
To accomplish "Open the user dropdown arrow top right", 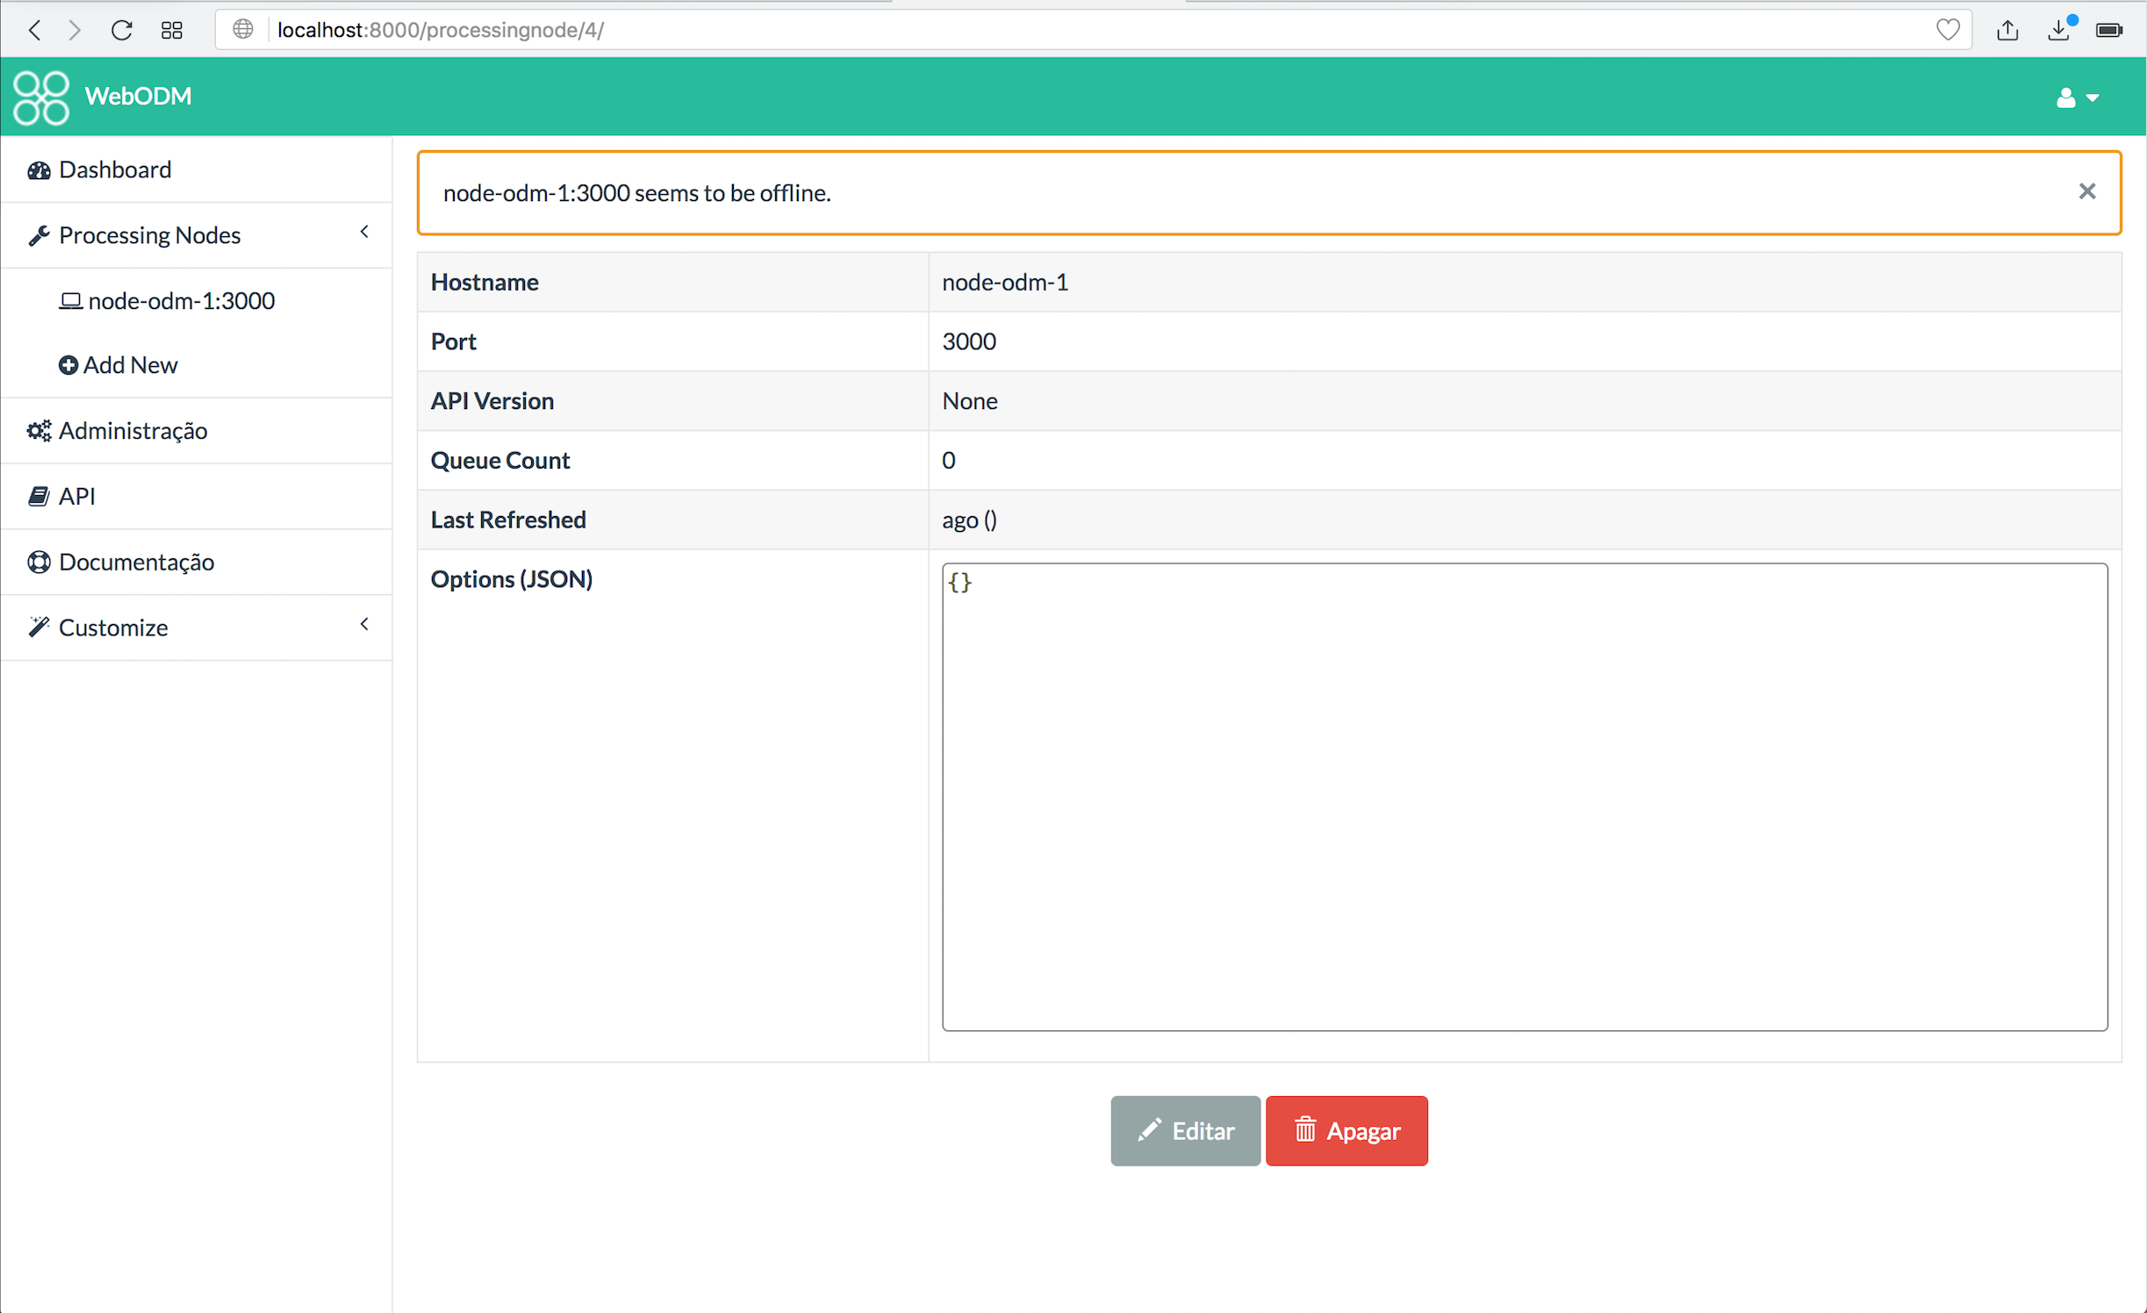I will click(2093, 98).
